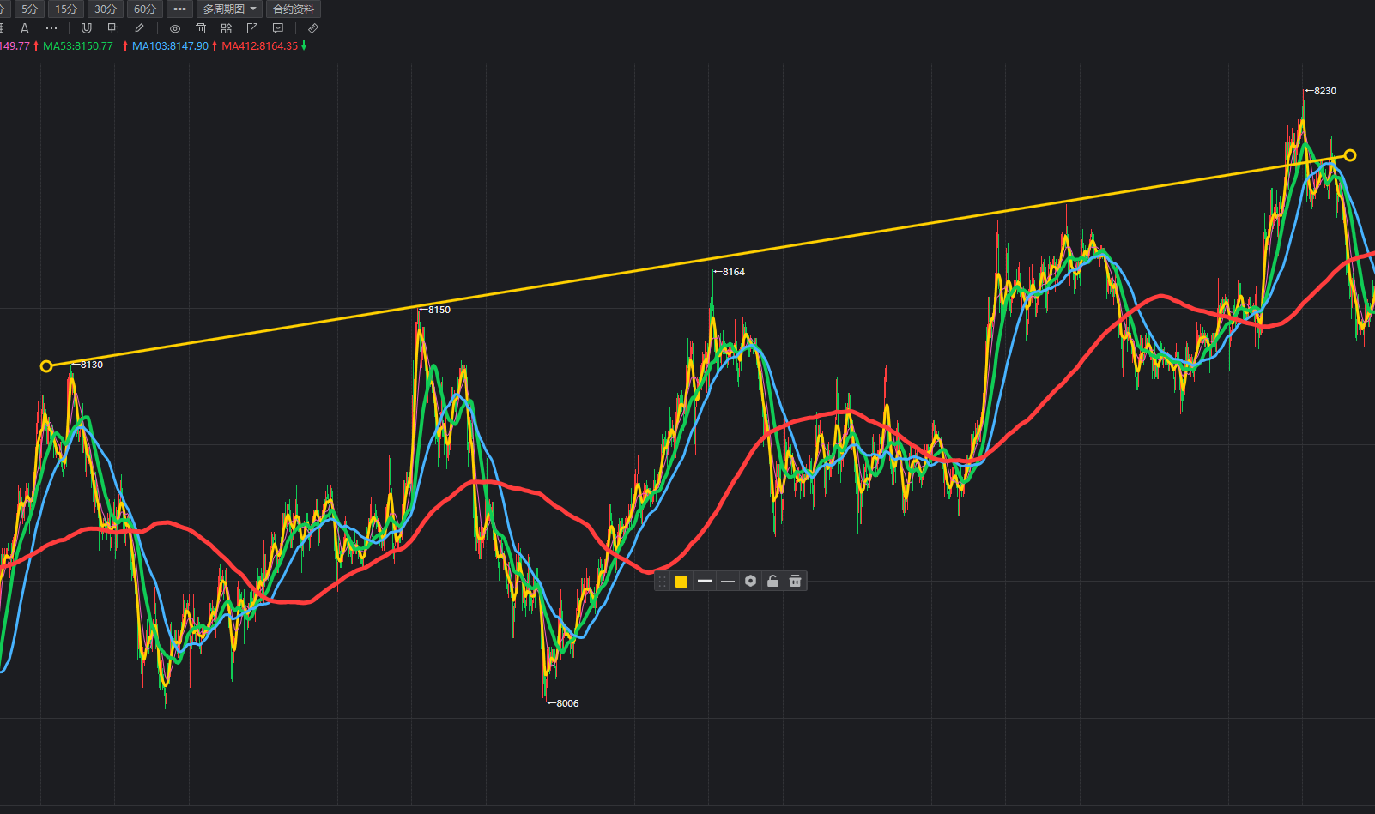This screenshot has height=814, width=1375.
Task: Click the MA103:8147.90 indicator label
Action: (x=170, y=46)
